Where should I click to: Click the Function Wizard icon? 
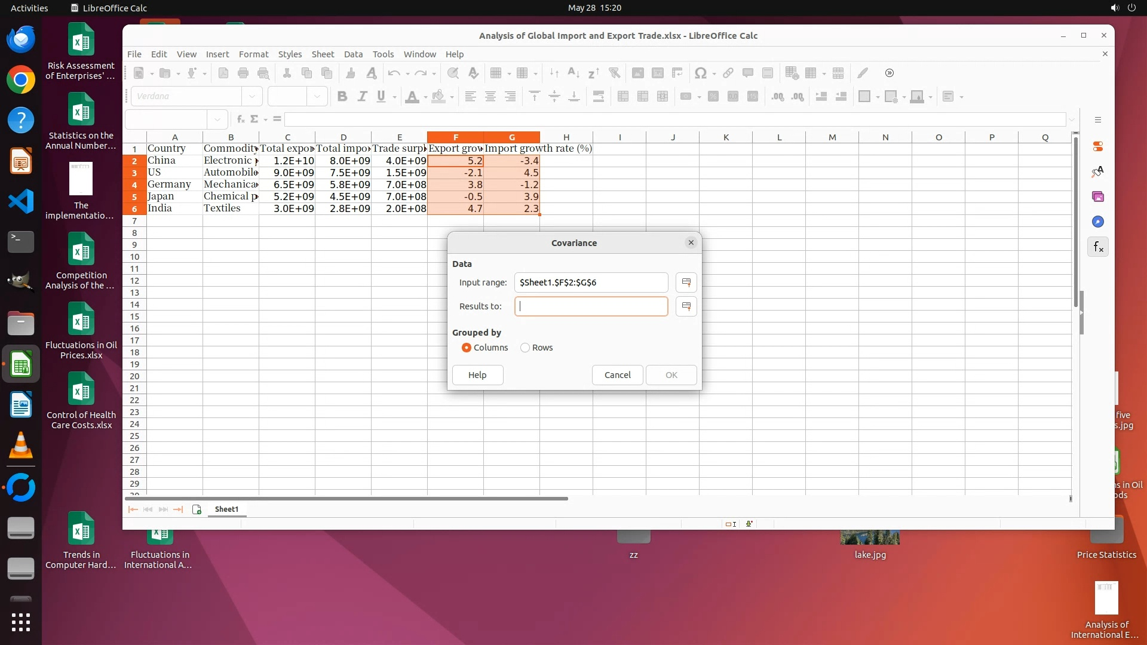(x=240, y=119)
